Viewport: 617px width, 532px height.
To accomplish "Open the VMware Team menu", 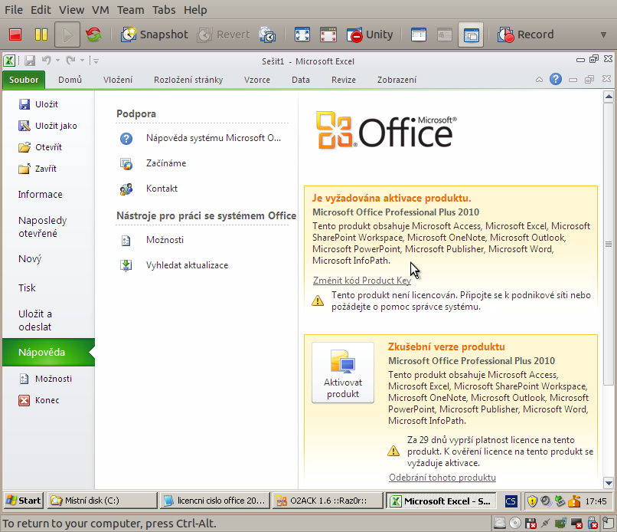I will click(131, 10).
